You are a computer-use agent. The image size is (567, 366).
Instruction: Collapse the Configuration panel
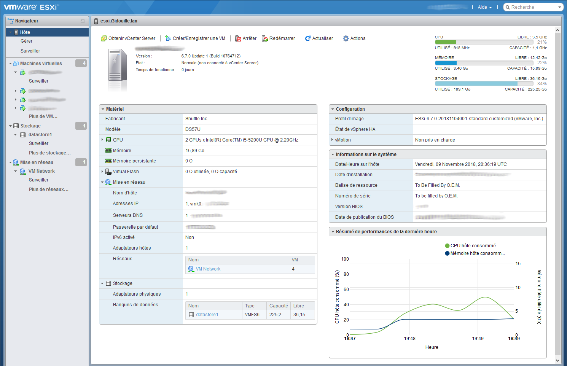tap(333, 109)
